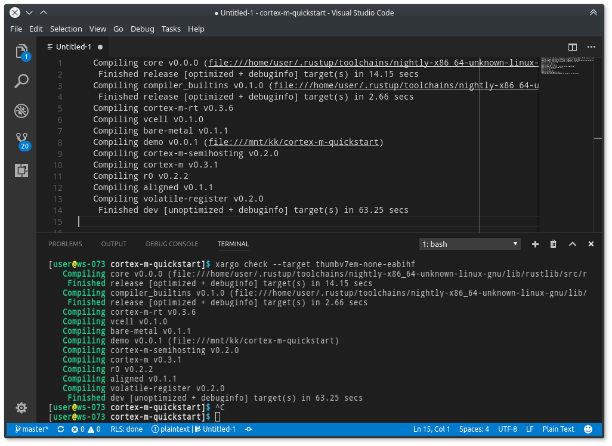The image size is (612, 446).
Task: Click 'Finished dev' line in the terminal
Action: pos(215,398)
